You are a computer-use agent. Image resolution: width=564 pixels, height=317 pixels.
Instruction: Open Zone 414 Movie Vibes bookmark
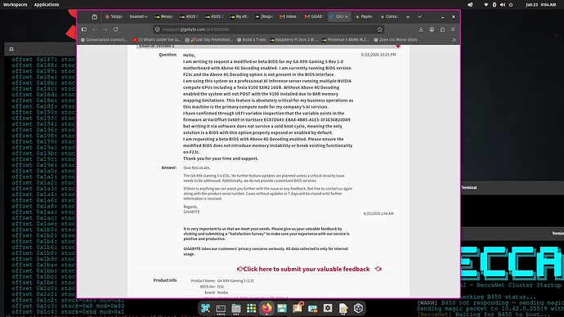tap(396, 40)
